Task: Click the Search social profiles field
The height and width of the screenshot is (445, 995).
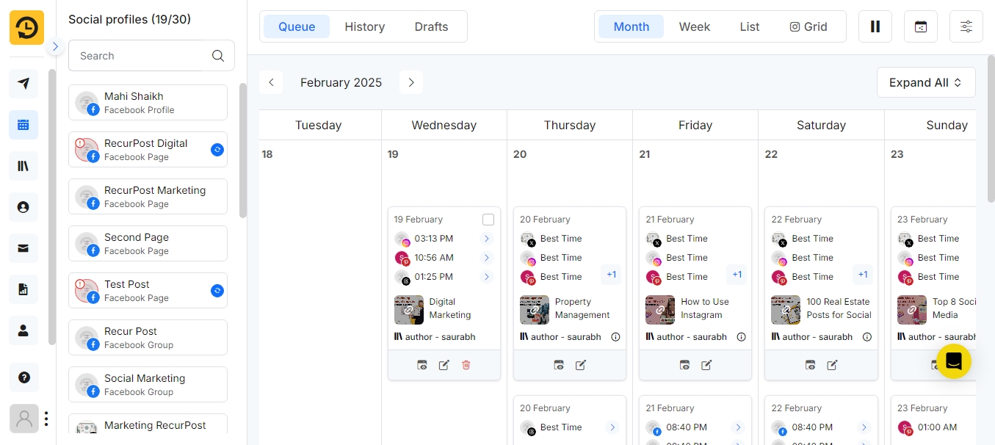Action: (x=143, y=56)
